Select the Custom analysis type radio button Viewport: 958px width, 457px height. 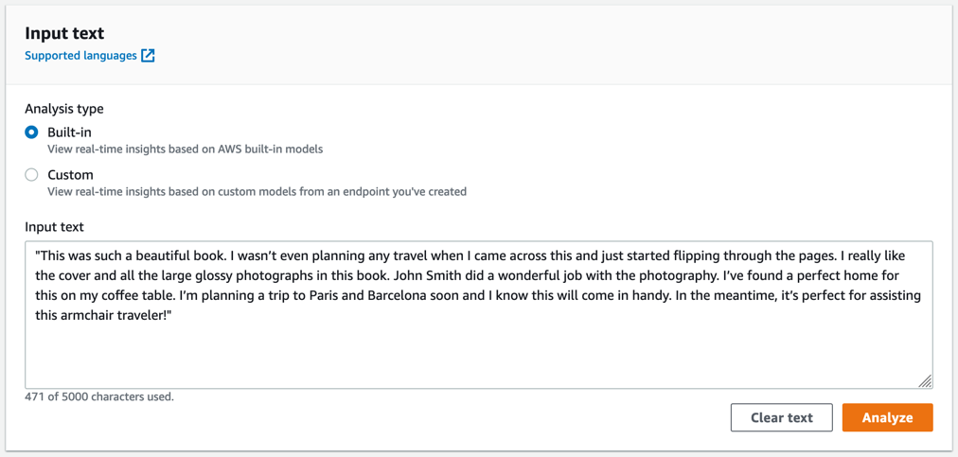32,175
